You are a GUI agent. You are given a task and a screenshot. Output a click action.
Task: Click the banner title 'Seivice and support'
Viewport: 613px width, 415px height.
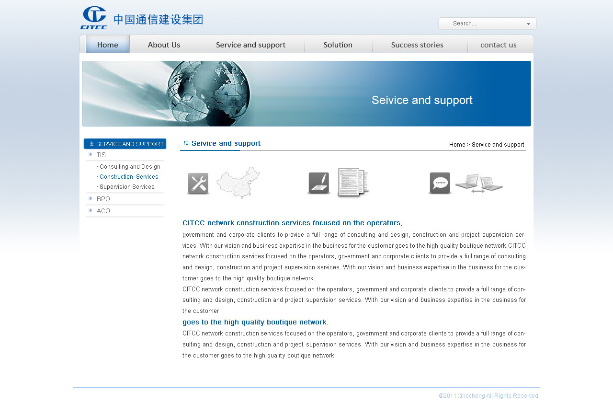click(422, 100)
